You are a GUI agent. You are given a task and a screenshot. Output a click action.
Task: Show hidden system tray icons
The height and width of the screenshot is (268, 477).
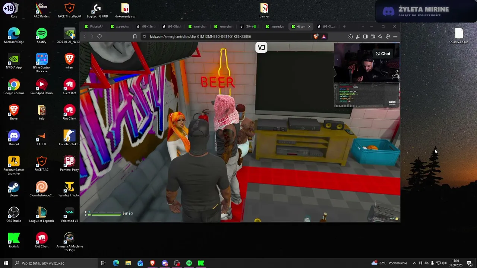click(x=414, y=263)
